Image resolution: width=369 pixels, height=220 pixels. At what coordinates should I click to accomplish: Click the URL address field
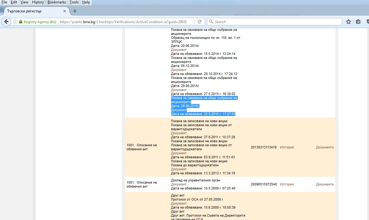[123, 22]
